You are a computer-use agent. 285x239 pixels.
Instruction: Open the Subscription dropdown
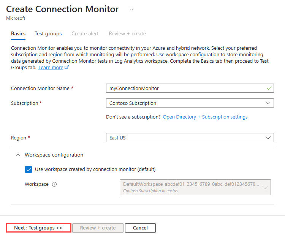coord(190,103)
